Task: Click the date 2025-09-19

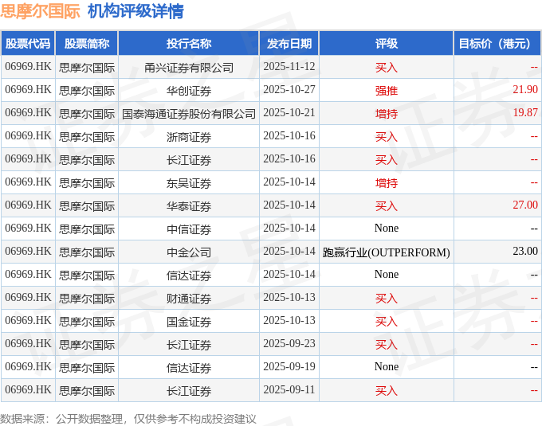Action: point(289,366)
